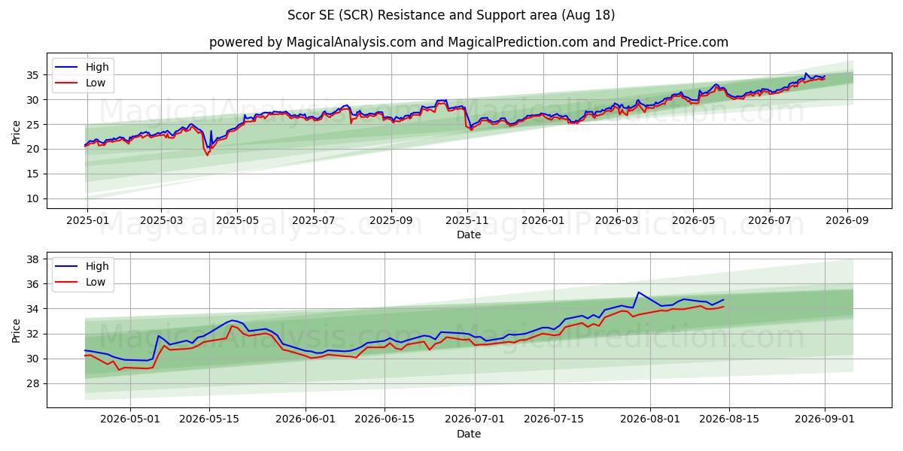
Task: Click the '2026-06-01' date label on the bottom chart
Action: pos(306,419)
